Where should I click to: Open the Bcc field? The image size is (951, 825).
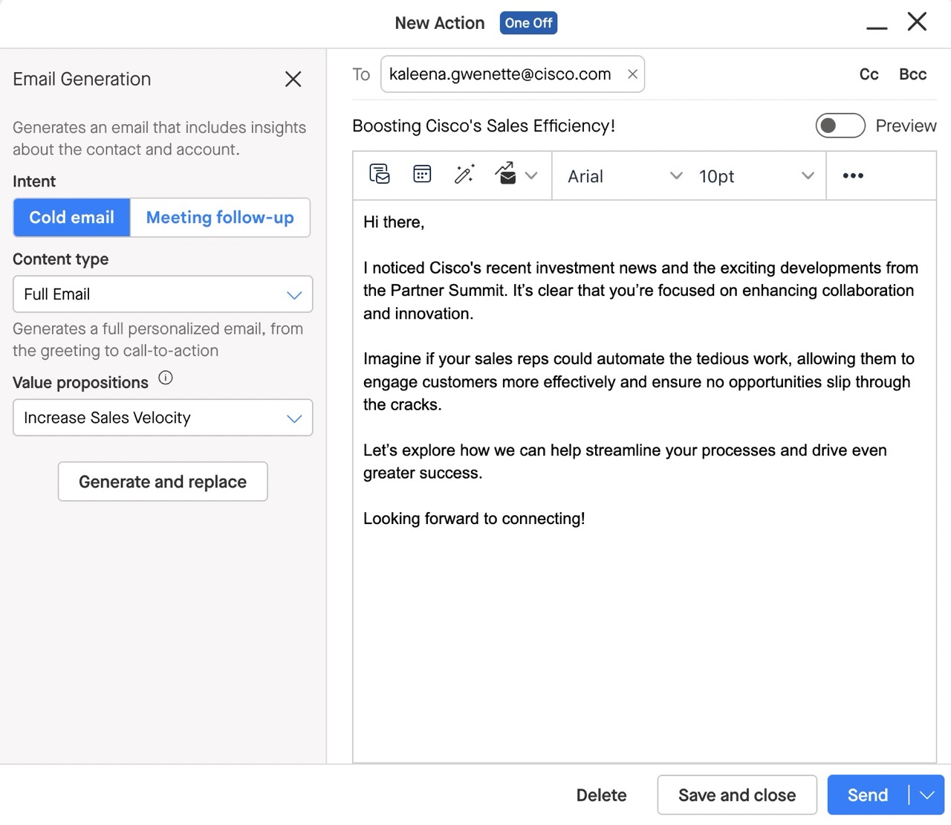click(912, 74)
